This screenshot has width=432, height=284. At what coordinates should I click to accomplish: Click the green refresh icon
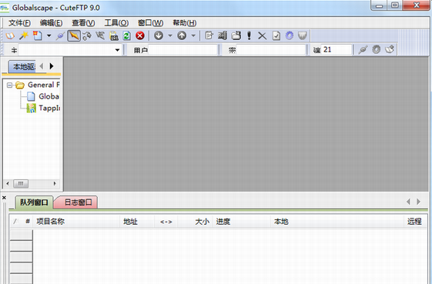point(127,36)
